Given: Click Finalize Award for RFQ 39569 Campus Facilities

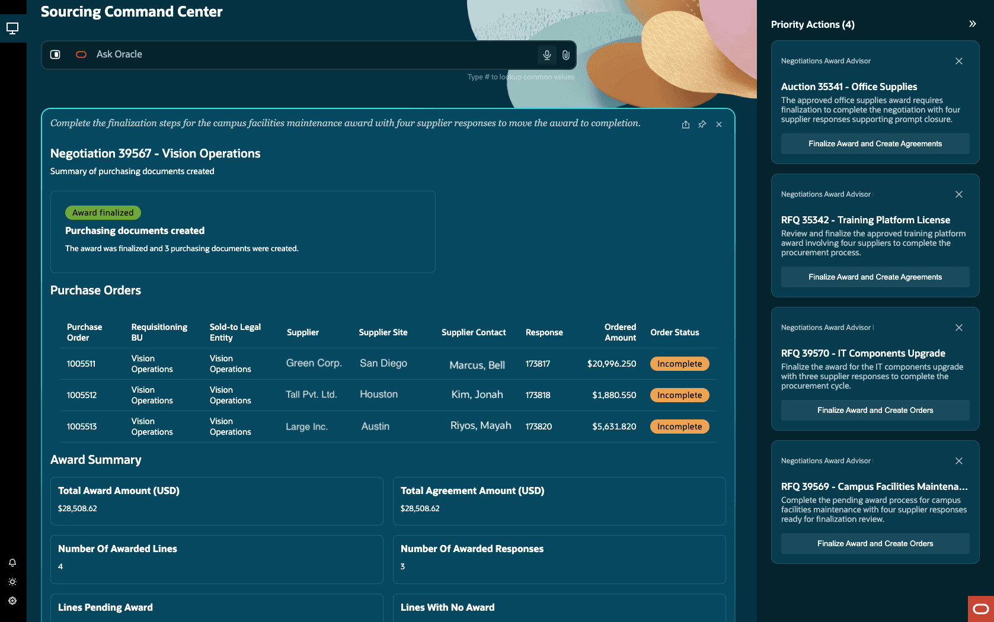Looking at the screenshot, I should pyautogui.click(x=875, y=544).
